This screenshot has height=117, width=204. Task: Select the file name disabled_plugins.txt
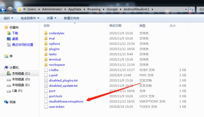coord(63,80)
